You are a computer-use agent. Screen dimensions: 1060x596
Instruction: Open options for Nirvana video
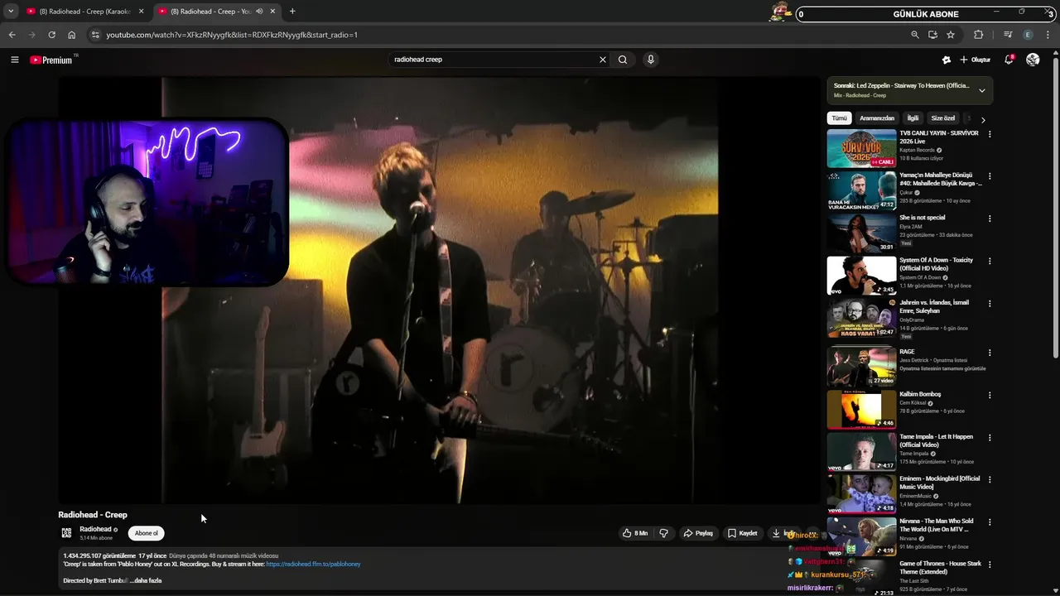(990, 521)
